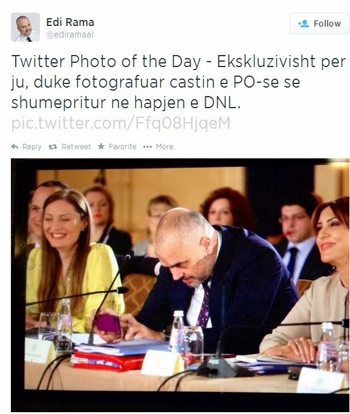Retweet using the Retweet text label
This screenshot has width=350, height=414.
76,147
